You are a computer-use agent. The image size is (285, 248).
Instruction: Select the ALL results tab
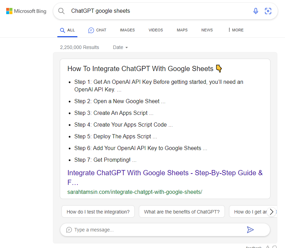[x=67, y=30]
